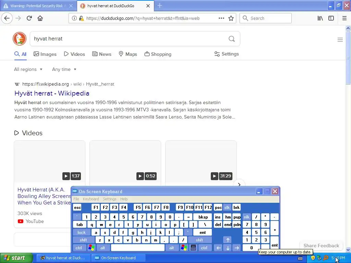
Task: Click the Share Feedback button
Action: [321, 246]
